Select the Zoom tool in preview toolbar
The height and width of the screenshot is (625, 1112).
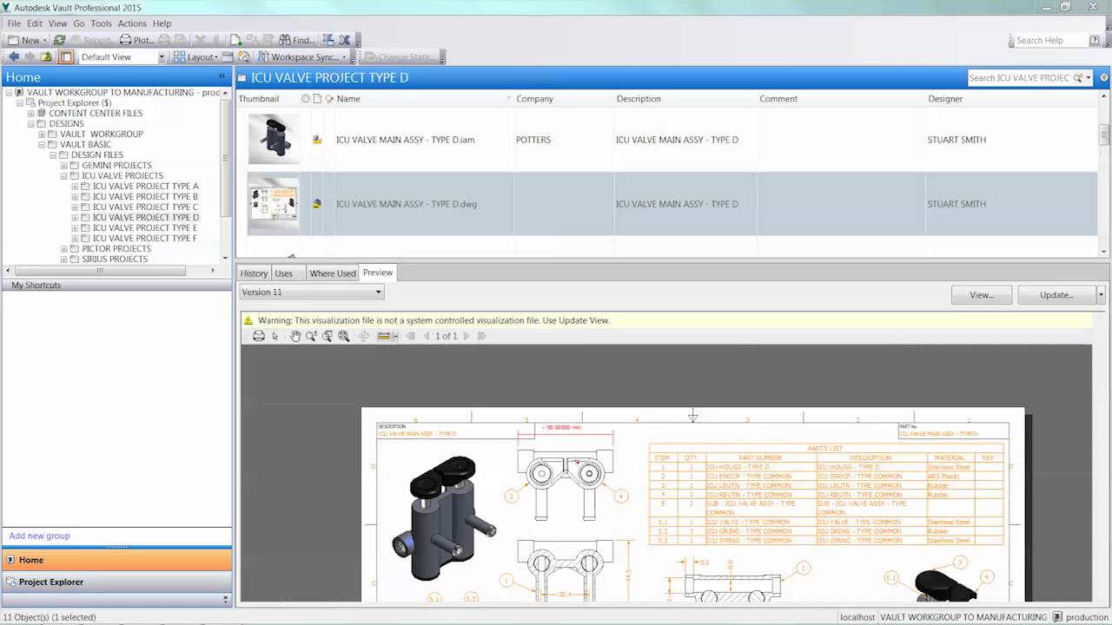click(x=311, y=336)
